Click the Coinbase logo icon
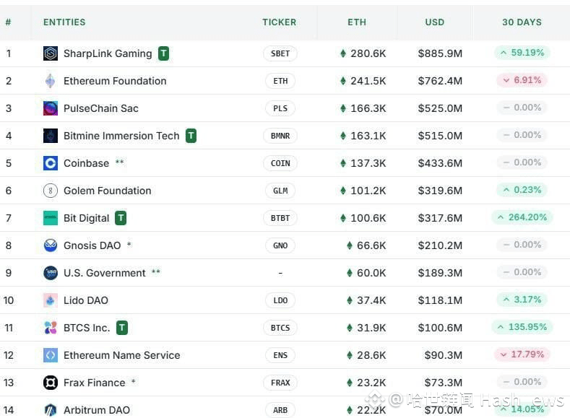570x418 pixels. (50, 163)
